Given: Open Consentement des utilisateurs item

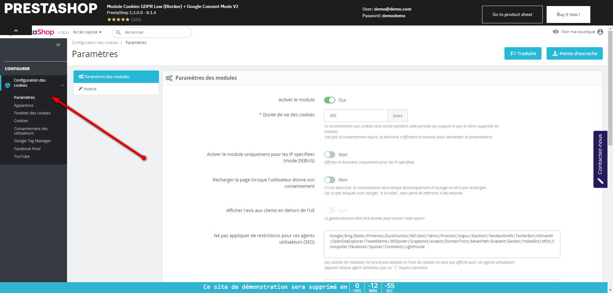Looking at the screenshot, I should [x=31, y=131].
